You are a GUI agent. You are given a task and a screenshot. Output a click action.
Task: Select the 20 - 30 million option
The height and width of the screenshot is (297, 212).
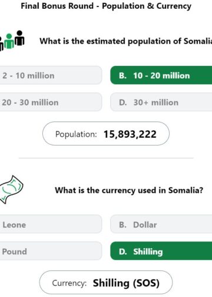(51, 102)
